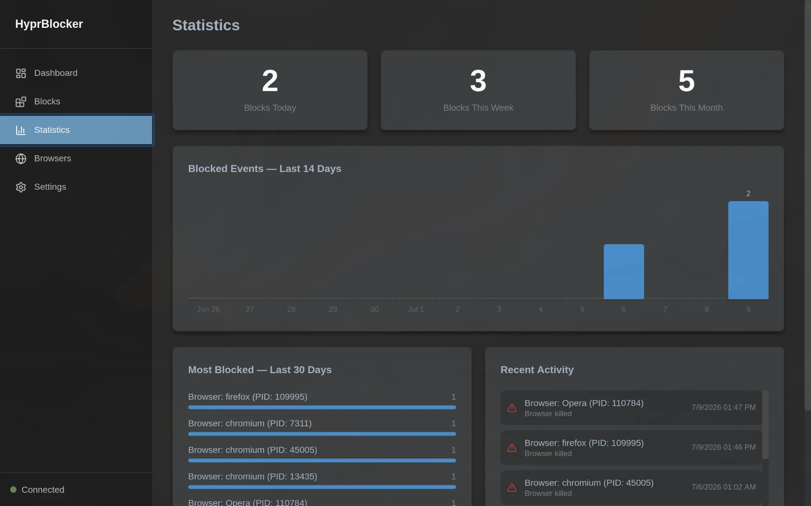This screenshot has height=506, width=811.
Task: Open the Browsers section
Action: coord(76,159)
